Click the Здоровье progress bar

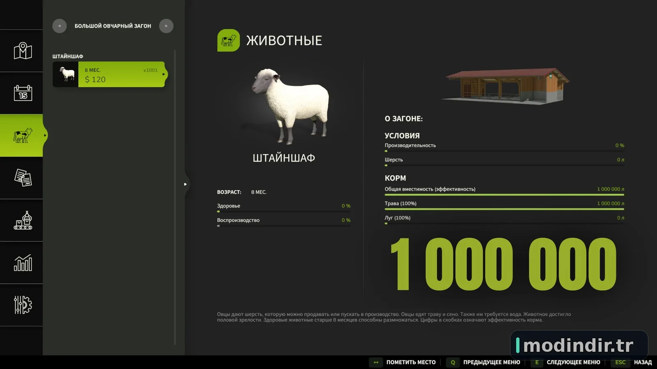point(284,212)
